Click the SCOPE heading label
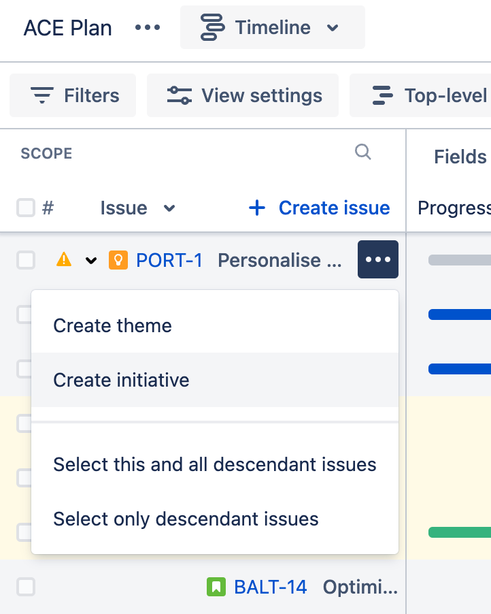This screenshot has height=614, width=491. coord(46,154)
